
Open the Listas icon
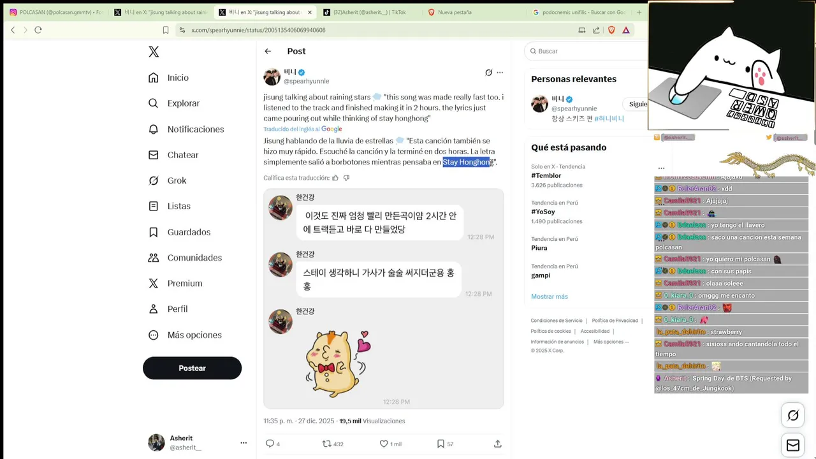tap(153, 206)
